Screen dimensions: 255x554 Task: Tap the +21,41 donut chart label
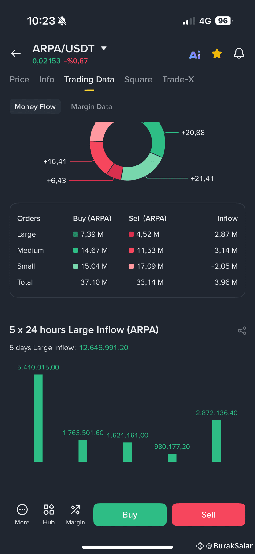point(202,178)
